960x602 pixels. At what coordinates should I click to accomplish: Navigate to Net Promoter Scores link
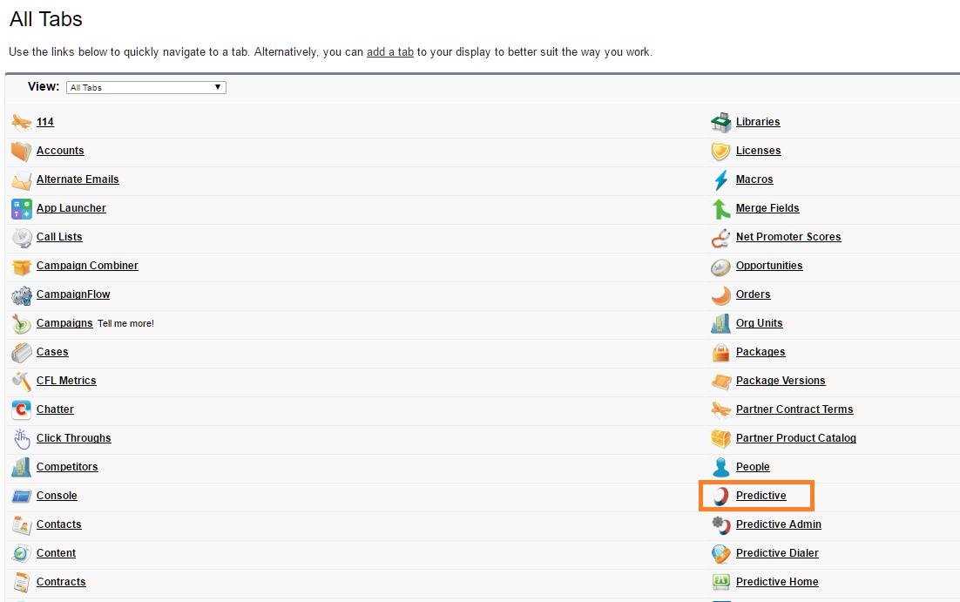788,237
